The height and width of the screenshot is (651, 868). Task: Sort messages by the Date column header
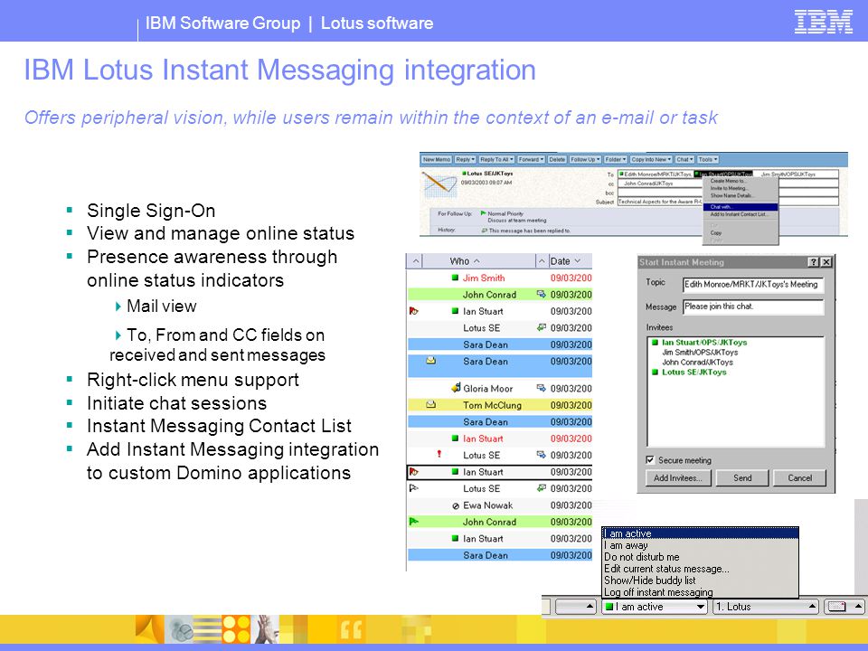pyautogui.click(x=570, y=261)
